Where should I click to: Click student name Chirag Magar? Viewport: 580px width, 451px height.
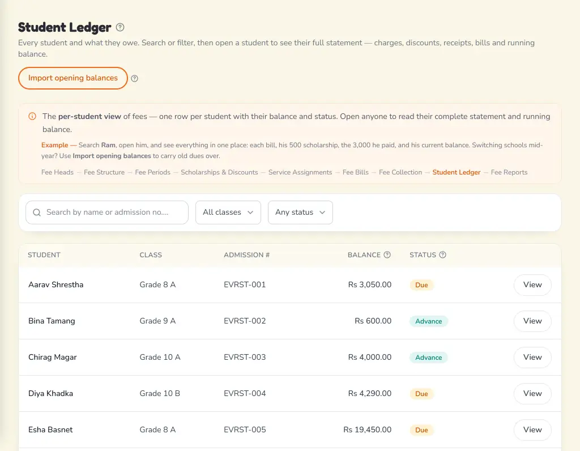pyautogui.click(x=53, y=357)
